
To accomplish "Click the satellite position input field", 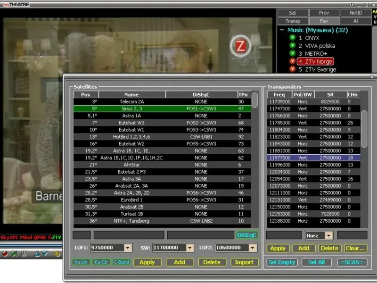I will [x=82, y=235].
